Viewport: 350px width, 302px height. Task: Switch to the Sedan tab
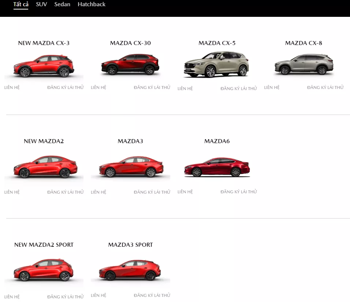[x=62, y=4]
